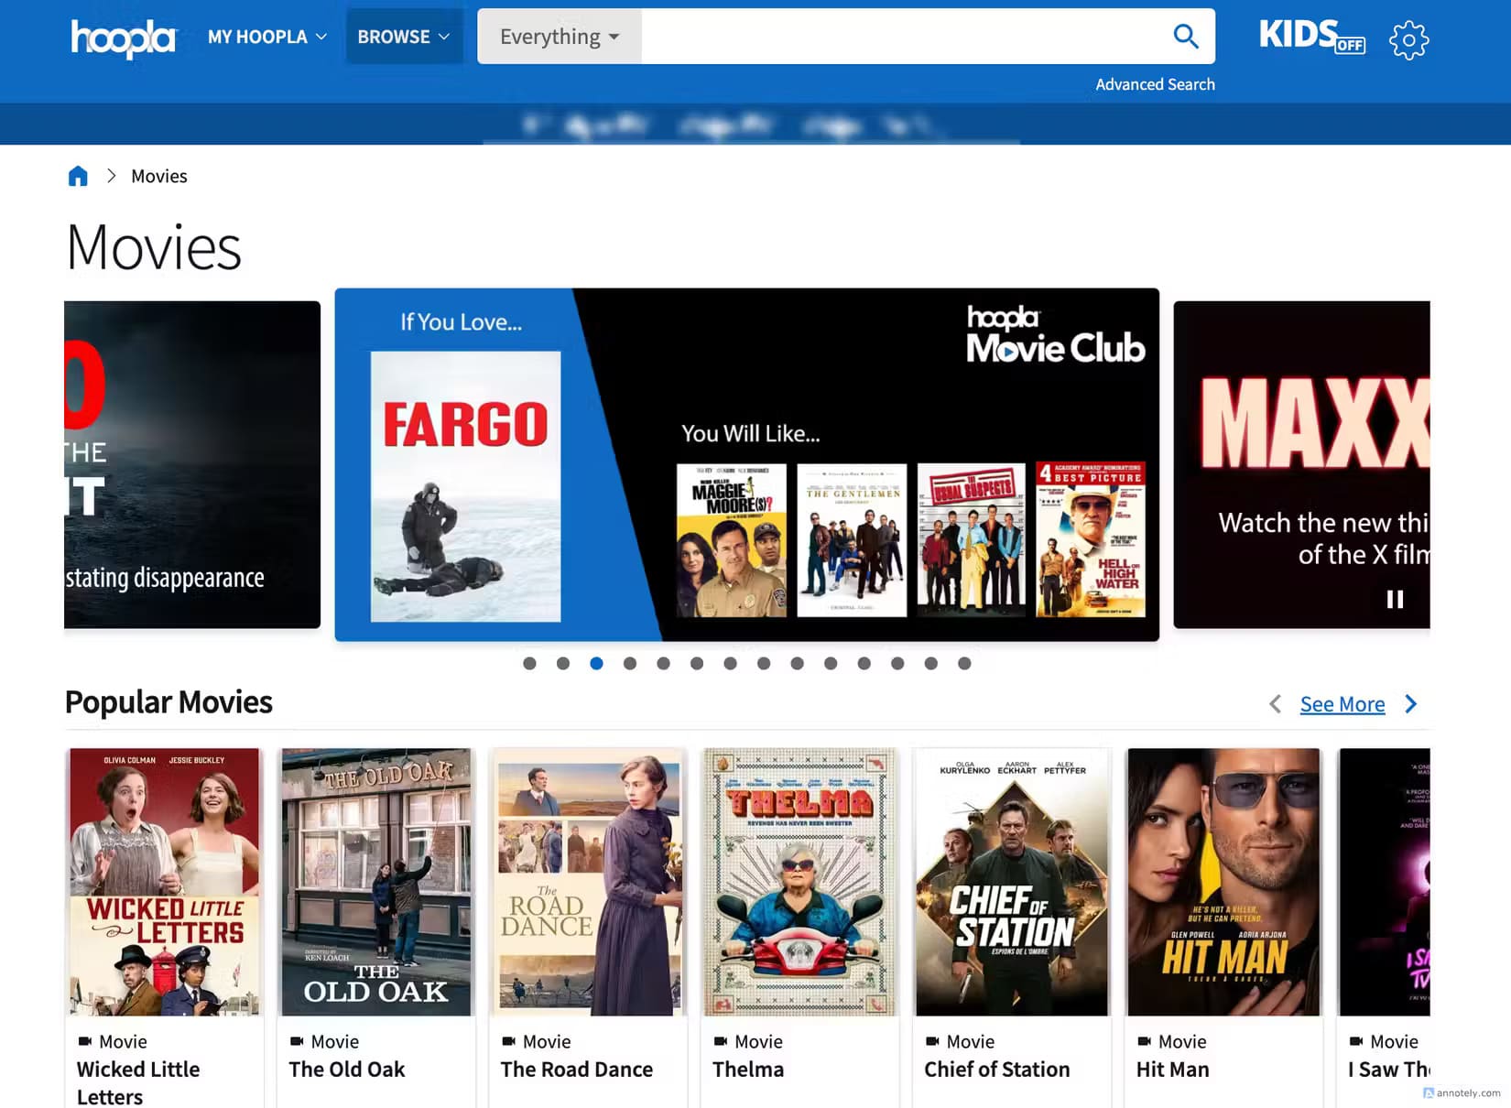Click movie camera icon under Hit Man
Screen dimensions: 1511x1108
(x=1145, y=1041)
